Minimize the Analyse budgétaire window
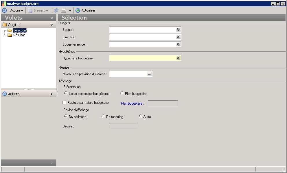The height and width of the screenshot is (173, 287). [x=273, y=4]
